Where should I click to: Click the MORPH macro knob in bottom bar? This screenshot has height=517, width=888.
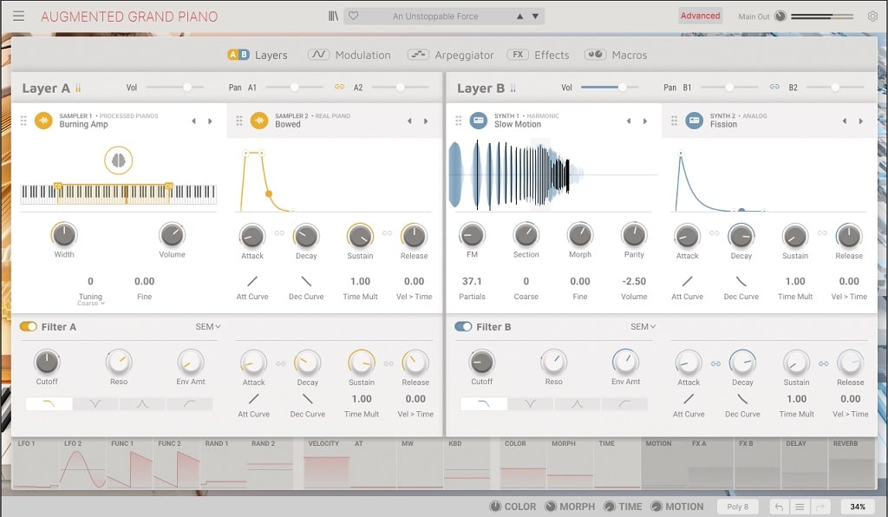(551, 507)
